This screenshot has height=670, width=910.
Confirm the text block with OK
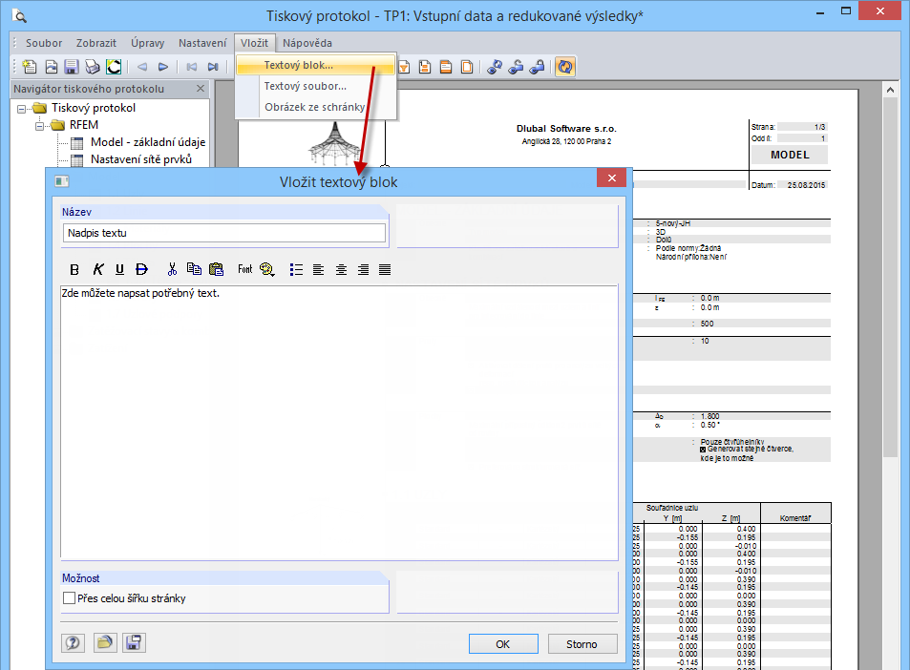503,644
